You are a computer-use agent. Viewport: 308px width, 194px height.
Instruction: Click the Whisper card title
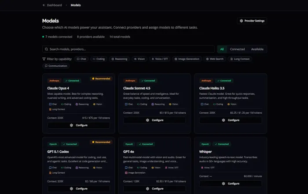coord(205,152)
